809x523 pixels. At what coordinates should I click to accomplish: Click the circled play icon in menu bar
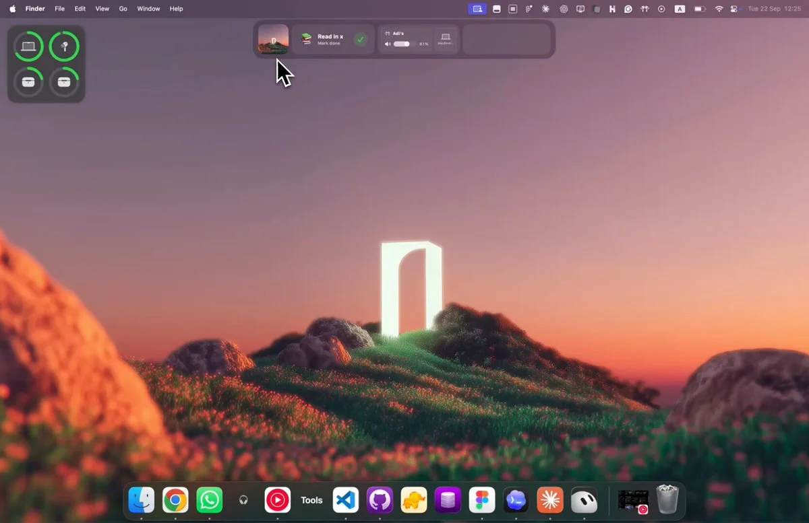tap(661, 9)
